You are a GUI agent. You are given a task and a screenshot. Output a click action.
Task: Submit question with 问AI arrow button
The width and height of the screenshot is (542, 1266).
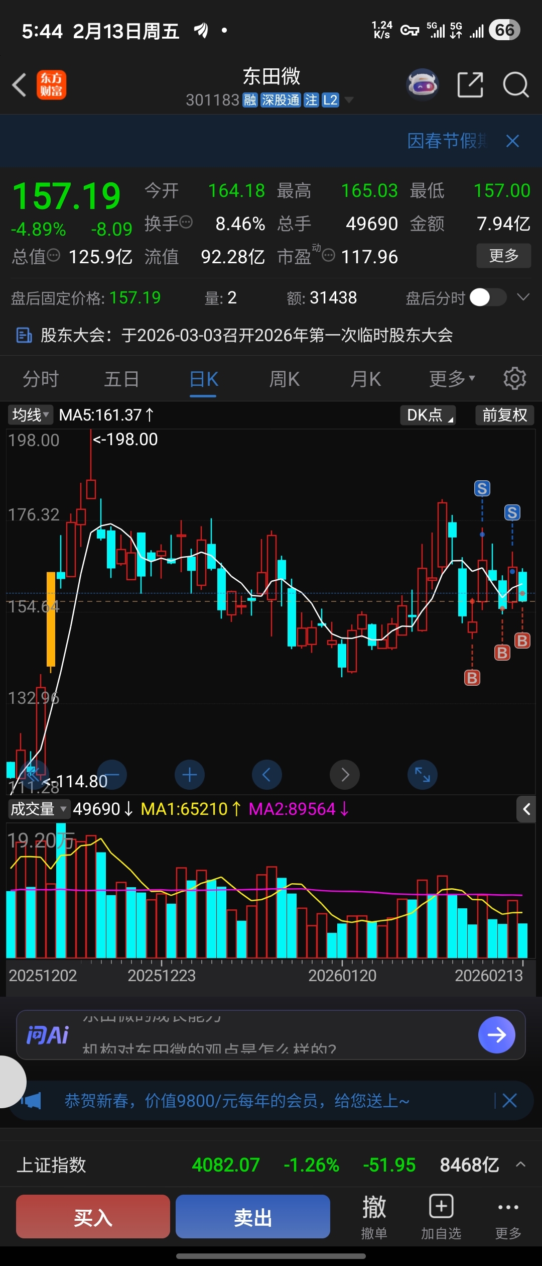pos(497,1035)
